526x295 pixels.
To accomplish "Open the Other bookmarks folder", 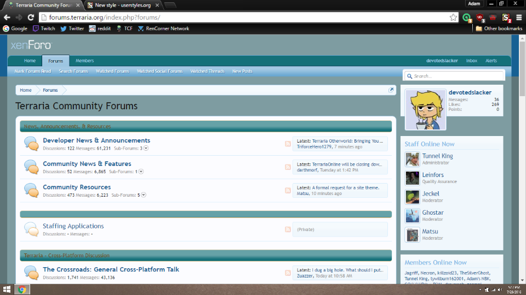I will (499, 28).
